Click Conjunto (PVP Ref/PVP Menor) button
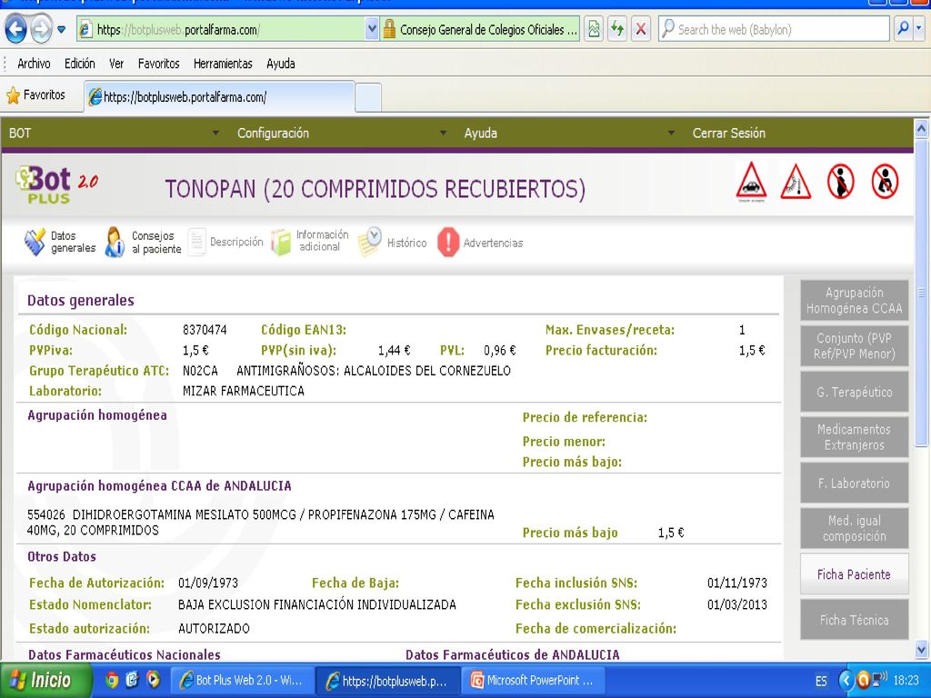Image resolution: width=931 pixels, height=698 pixels. pos(854,346)
